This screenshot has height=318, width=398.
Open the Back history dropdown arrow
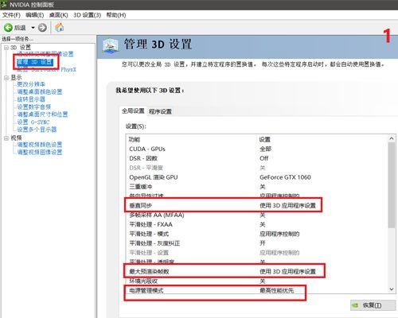click(33, 28)
